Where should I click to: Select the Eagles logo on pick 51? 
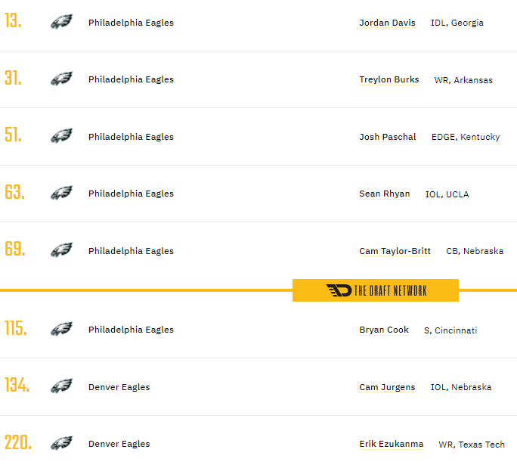click(61, 136)
